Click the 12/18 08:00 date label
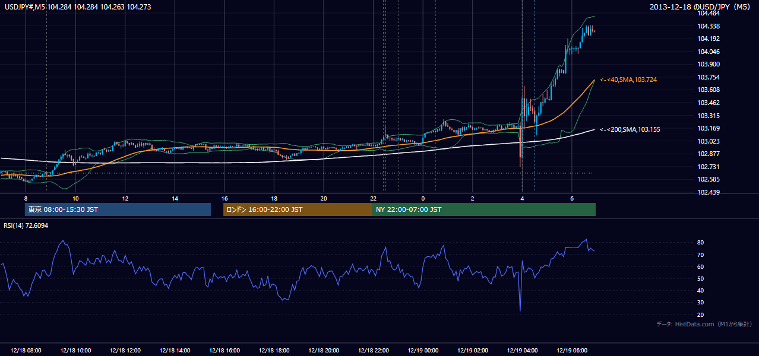Viewport: 759px width, 356px height. point(26,351)
